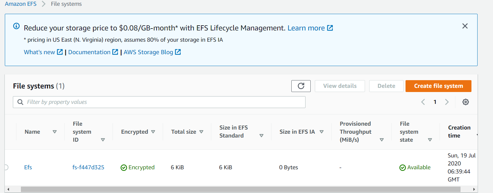Click the search magnifier icon in filter box

coord(20,102)
